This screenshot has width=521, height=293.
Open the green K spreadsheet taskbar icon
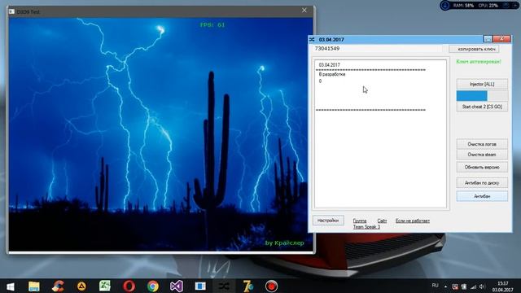pyautogui.click(x=105, y=286)
